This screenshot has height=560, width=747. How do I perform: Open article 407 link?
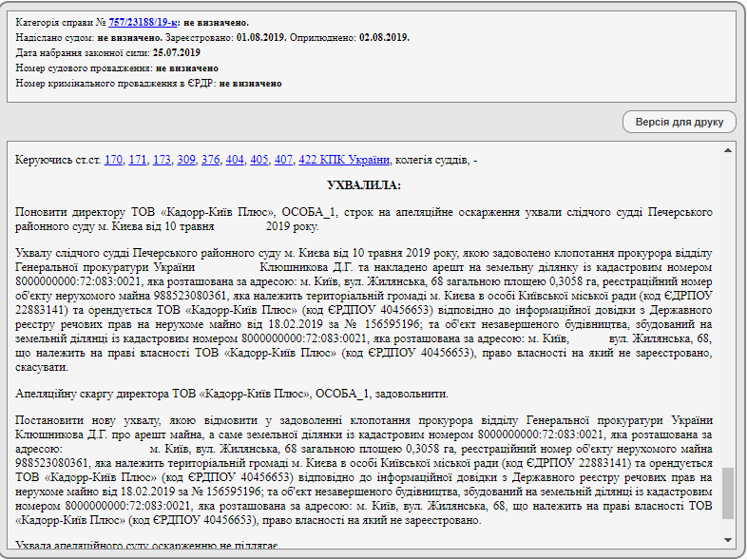point(283,160)
